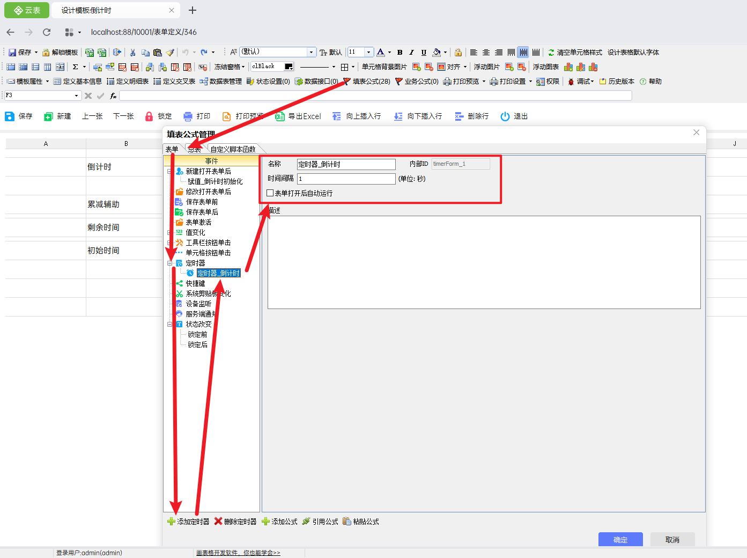Click the 名称 input field

346,164
